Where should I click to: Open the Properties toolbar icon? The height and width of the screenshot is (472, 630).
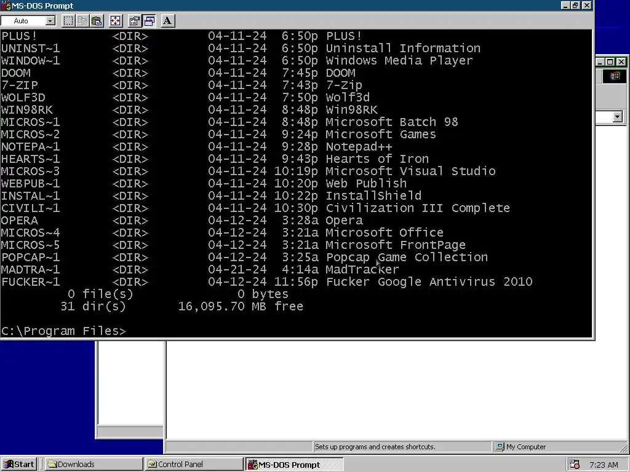click(134, 21)
